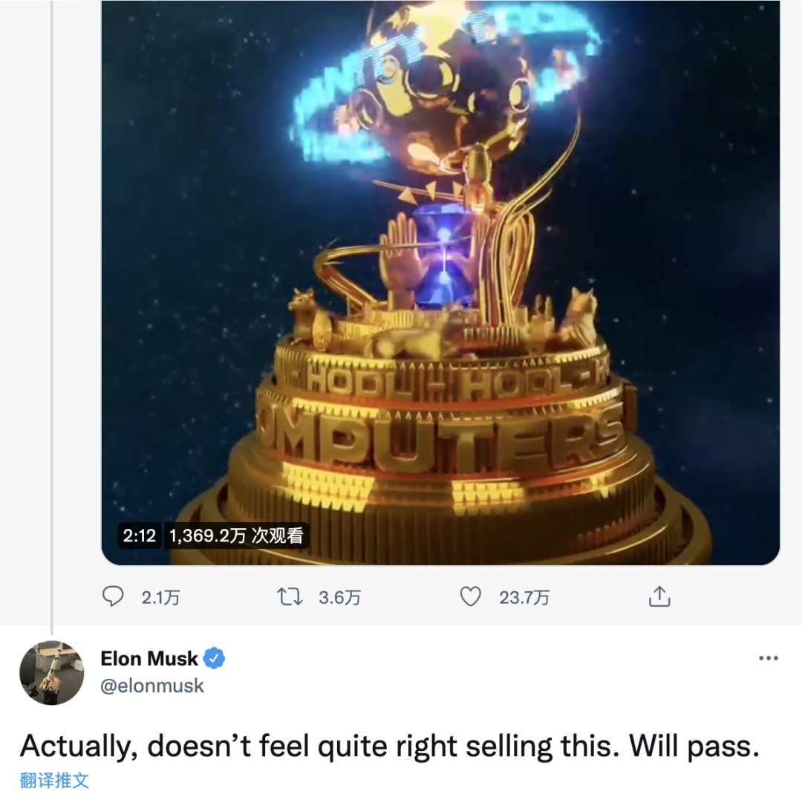The width and height of the screenshot is (802, 794).
Task: Retweet the video tweet
Action: (x=290, y=596)
